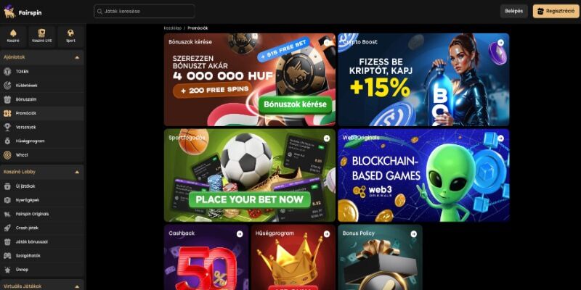Screen dimensions: 581x290
Task: Click the Belépés login button
Action: point(514,11)
